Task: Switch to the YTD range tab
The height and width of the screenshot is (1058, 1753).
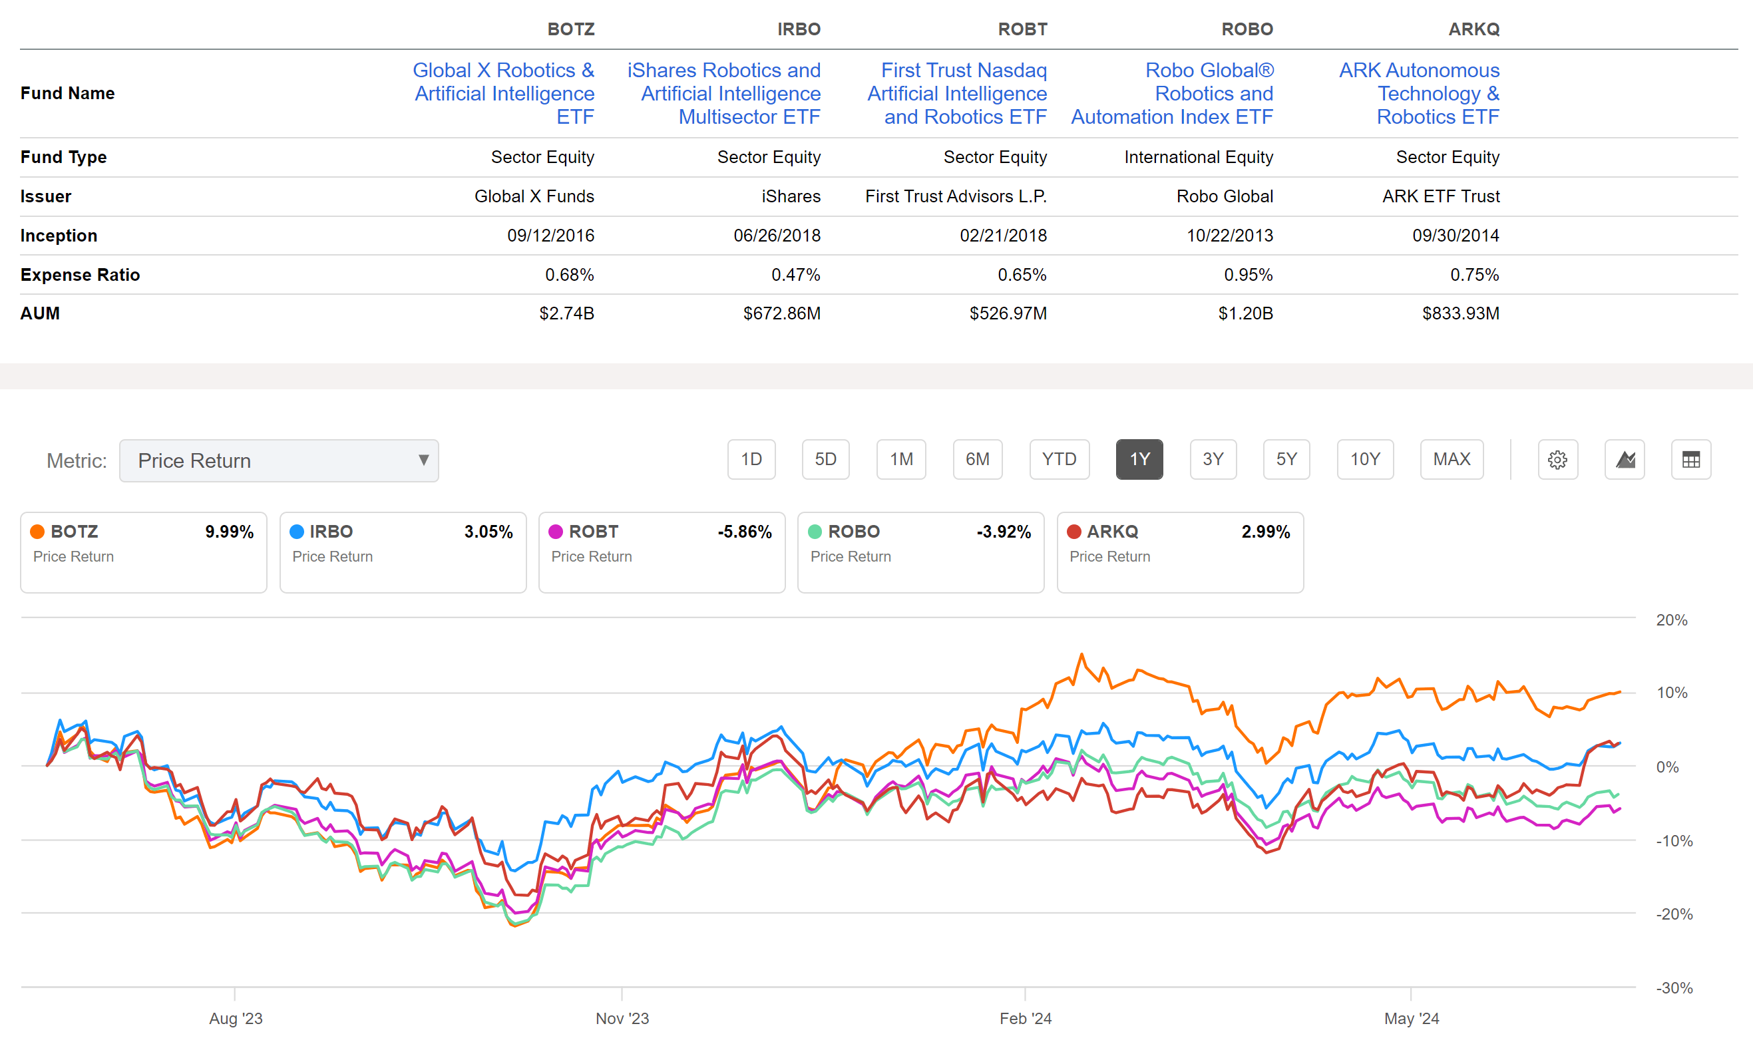Action: [1060, 460]
